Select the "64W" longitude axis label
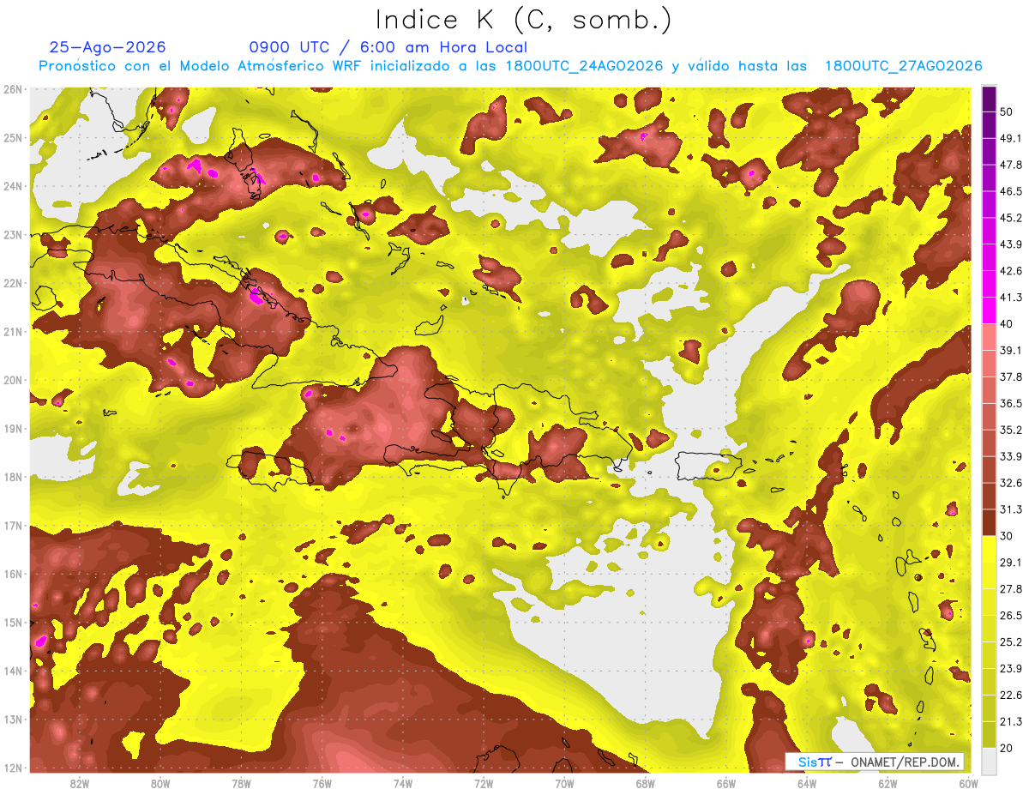The height and width of the screenshot is (795, 1029). click(x=807, y=784)
